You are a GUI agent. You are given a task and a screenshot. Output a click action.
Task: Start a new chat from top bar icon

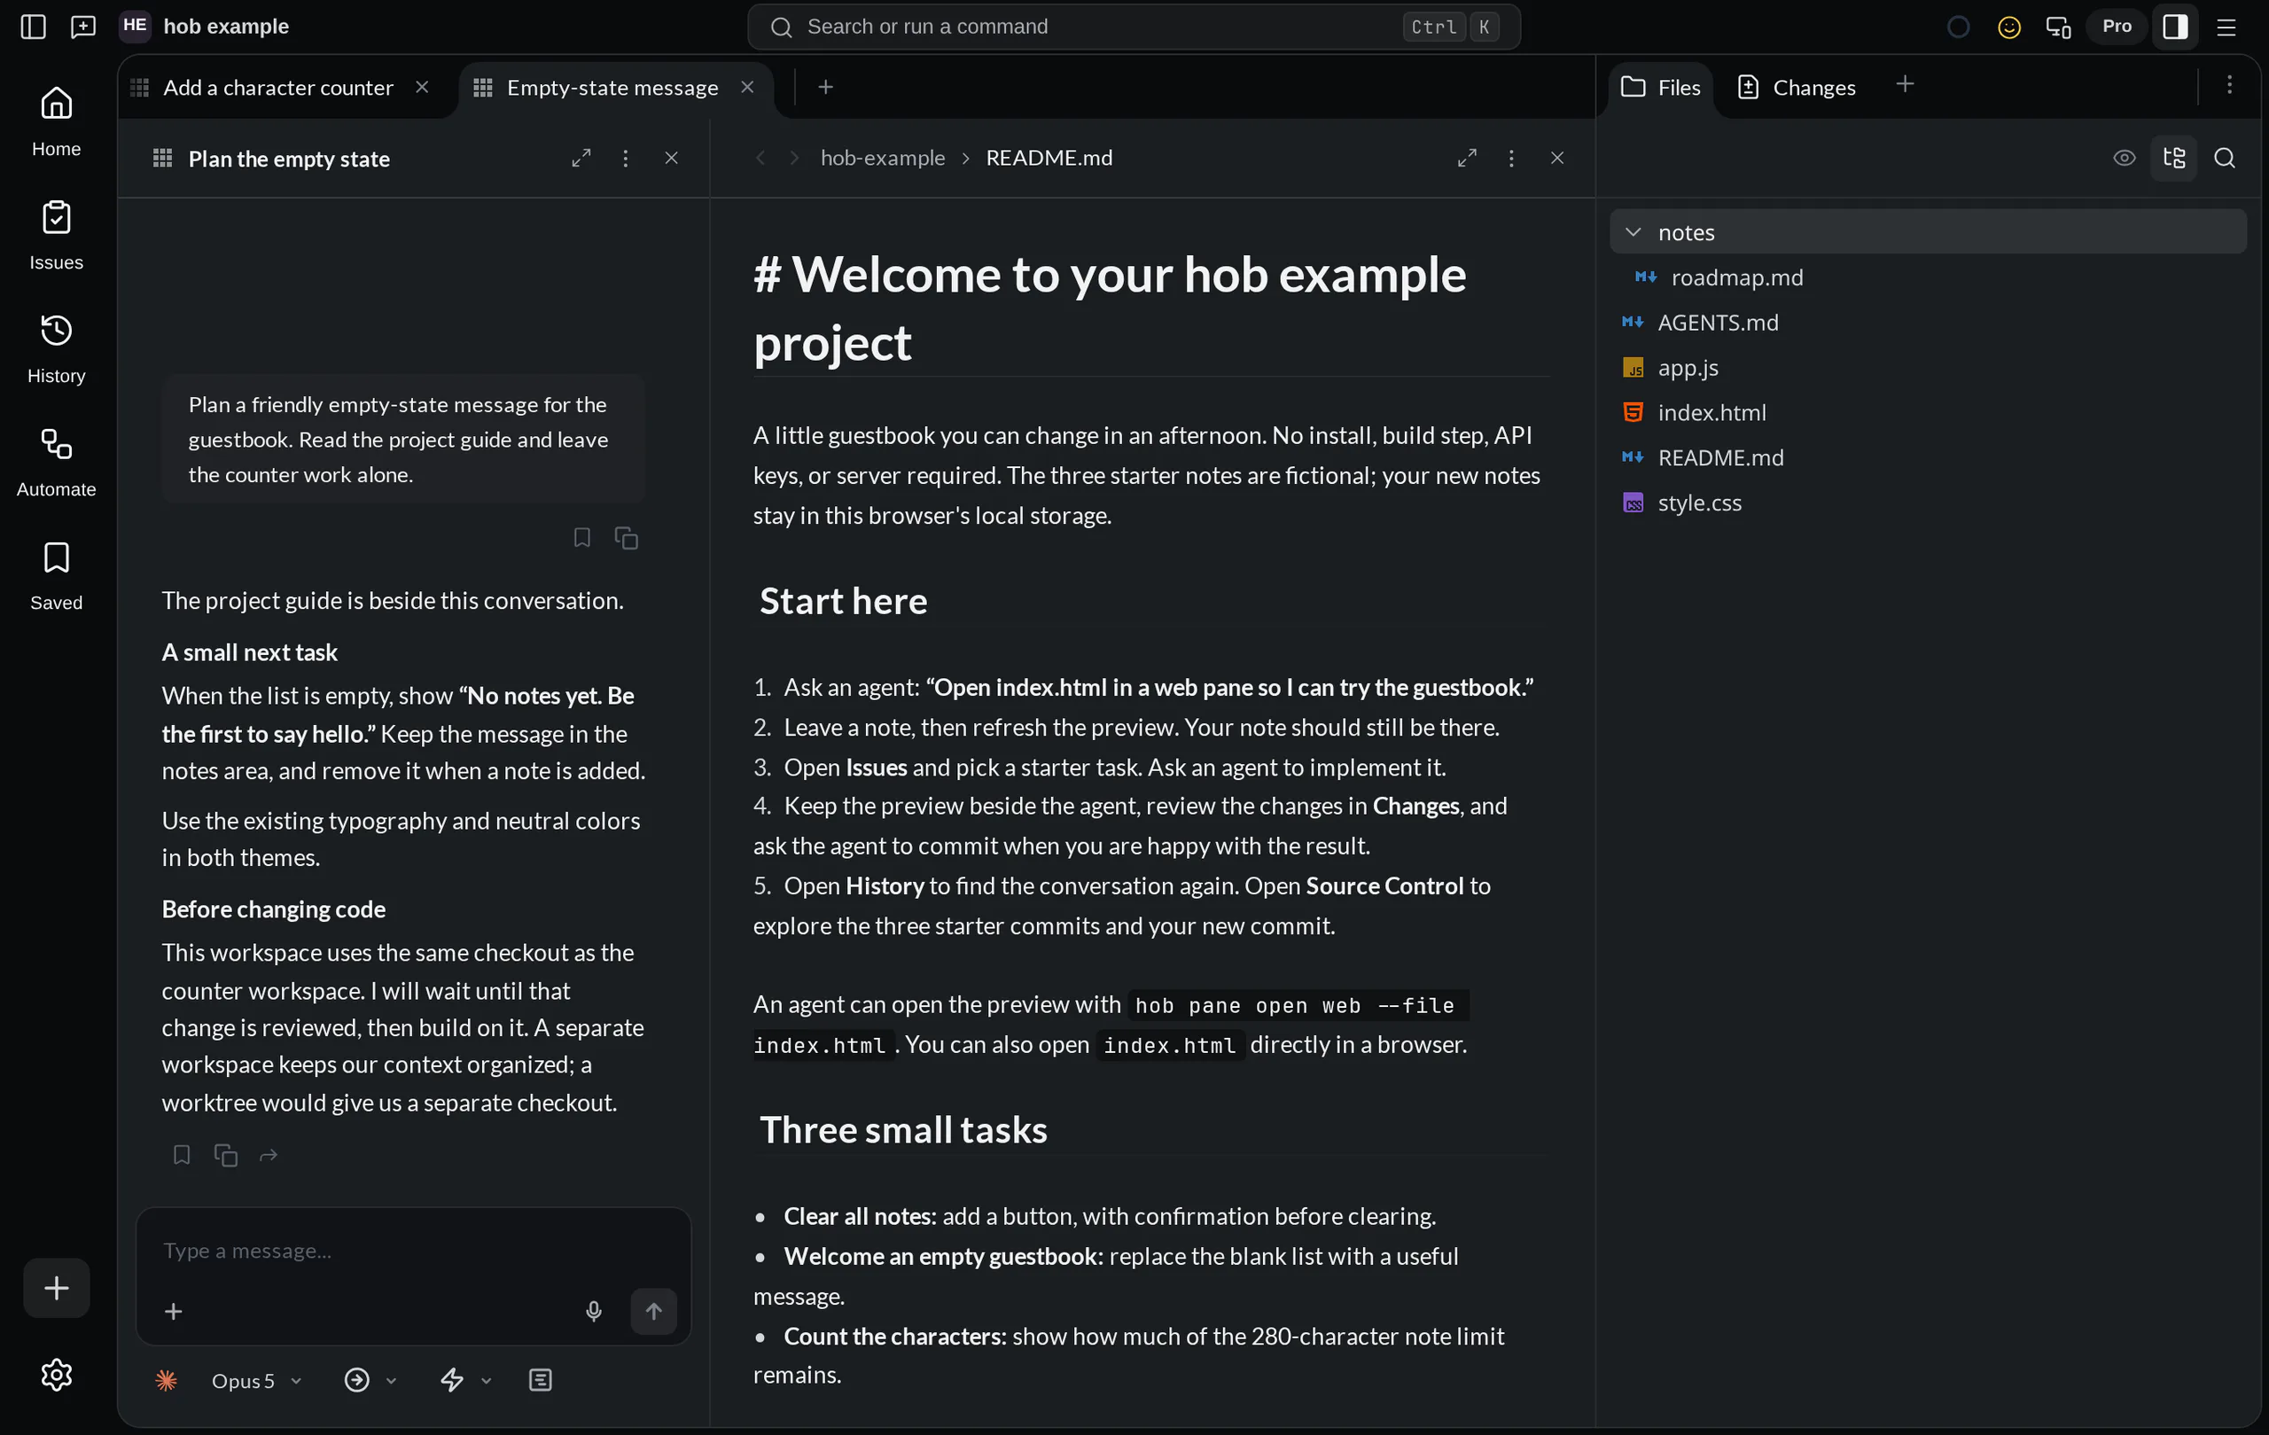pos(83,27)
